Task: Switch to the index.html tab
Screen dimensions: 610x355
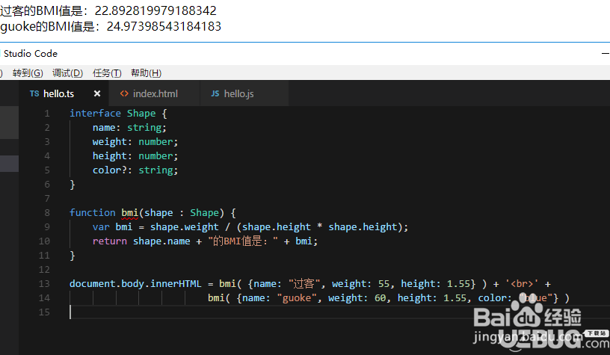Action: coord(155,93)
